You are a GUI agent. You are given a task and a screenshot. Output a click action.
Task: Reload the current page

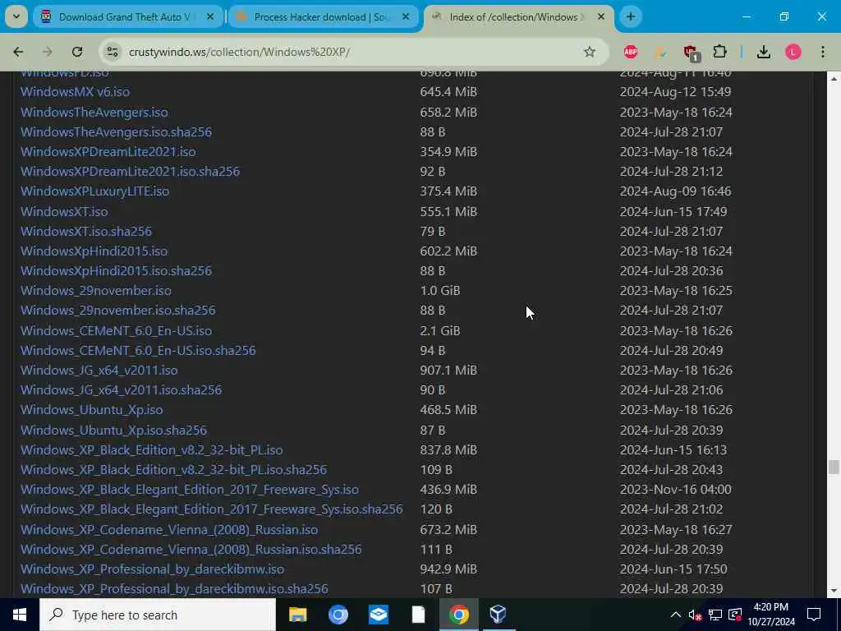pos(77,52)
